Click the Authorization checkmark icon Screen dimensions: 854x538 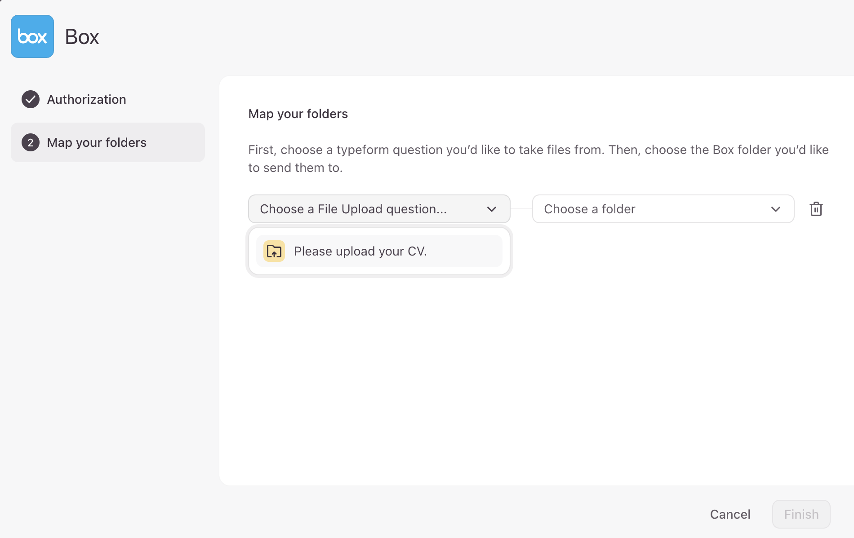point(31,99)
